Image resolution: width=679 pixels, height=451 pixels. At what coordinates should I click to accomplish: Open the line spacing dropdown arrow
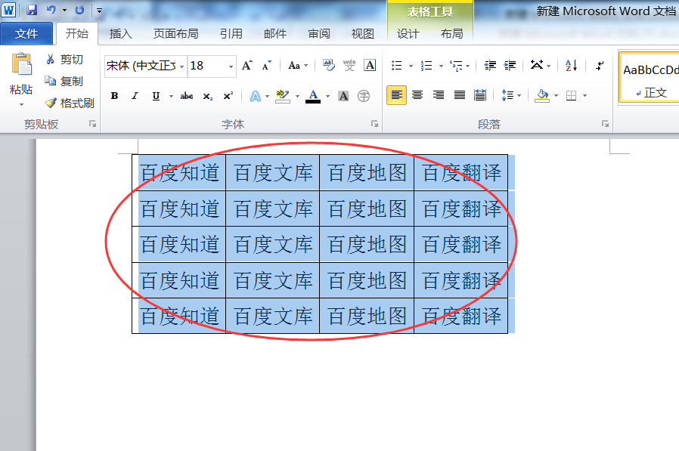click(519, 96)
